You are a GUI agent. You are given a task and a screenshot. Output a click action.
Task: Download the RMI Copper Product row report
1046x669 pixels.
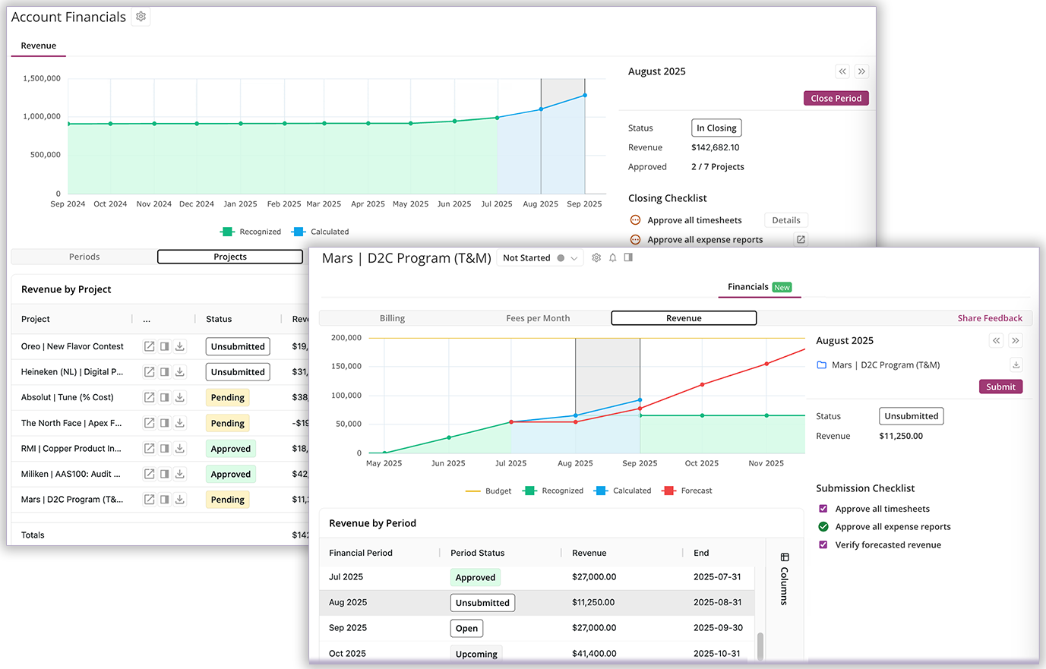[x=180, y=448]
